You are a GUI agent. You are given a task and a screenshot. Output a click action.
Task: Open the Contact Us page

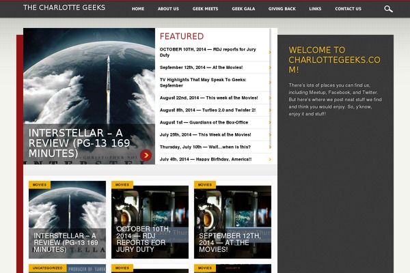click(348, 9)
